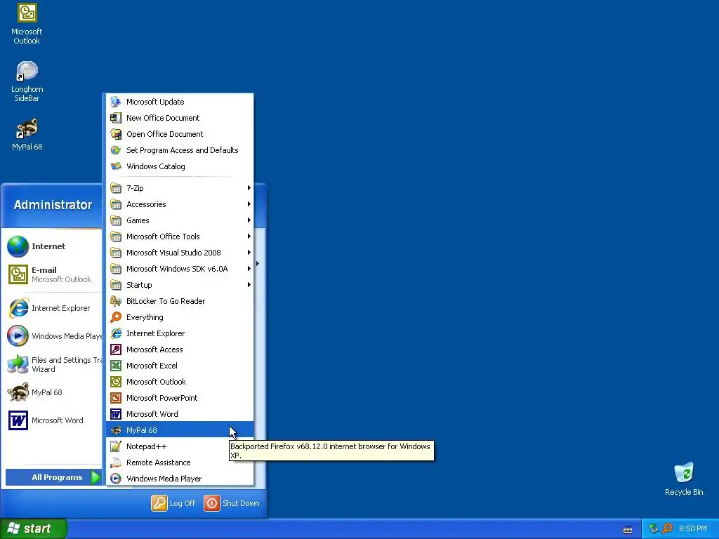The image size is (719, 539).
Task: Click the New Office Document icon
Action: (x=116, y=118)
